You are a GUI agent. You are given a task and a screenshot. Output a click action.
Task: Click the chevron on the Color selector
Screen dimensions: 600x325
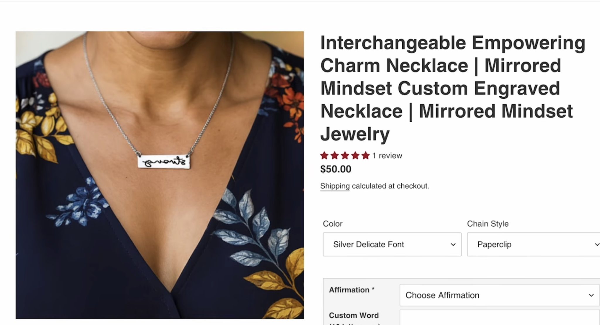point(454,244)
